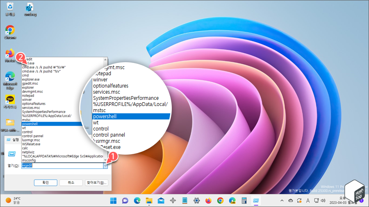369x207 pixels.
Task: Click the 취소 (Cancel) button
Action: [x=71, y=182]
